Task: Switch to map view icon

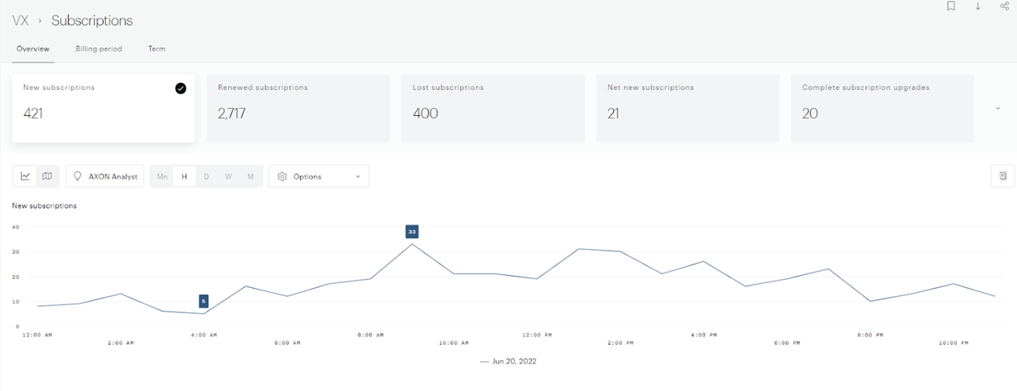Action: click(x=47, y=176)
